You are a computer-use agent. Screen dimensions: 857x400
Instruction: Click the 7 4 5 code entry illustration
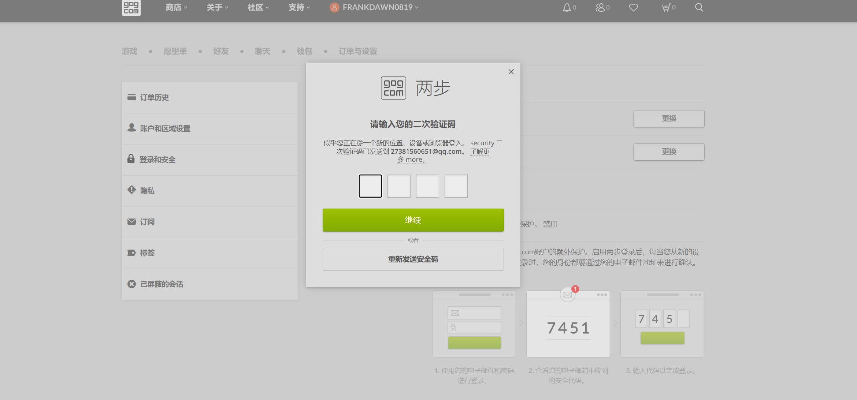click(662, 324)
